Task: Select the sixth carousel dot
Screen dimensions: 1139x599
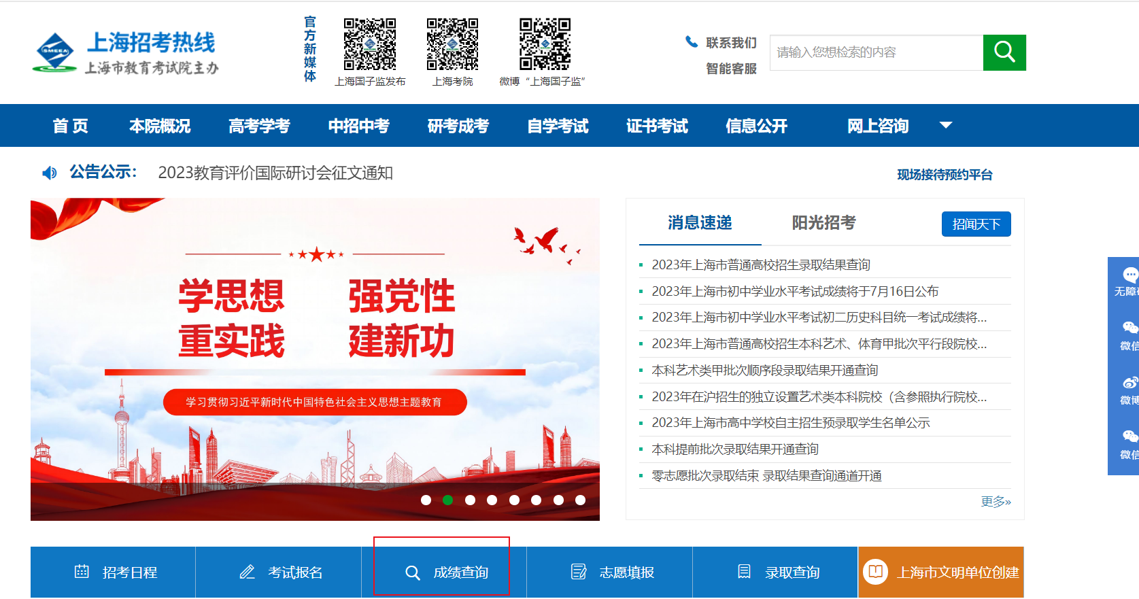Action: (536, 500)
